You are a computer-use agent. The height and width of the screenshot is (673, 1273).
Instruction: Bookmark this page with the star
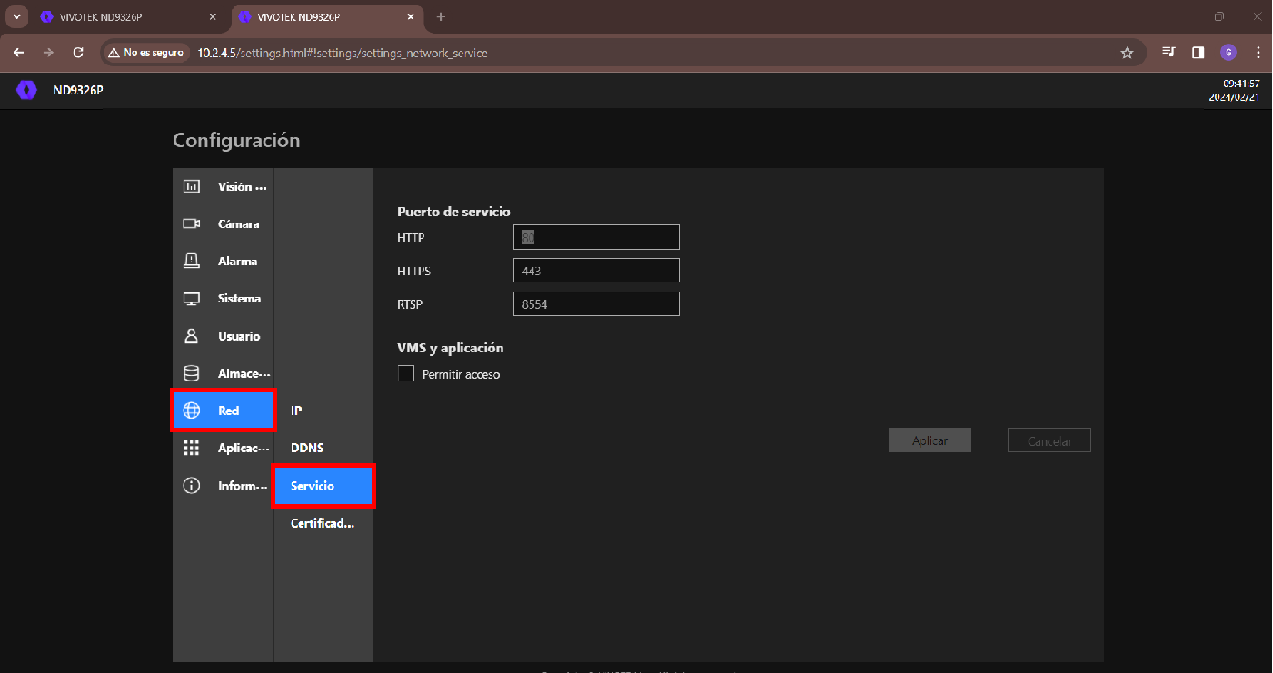point(1127,53)
